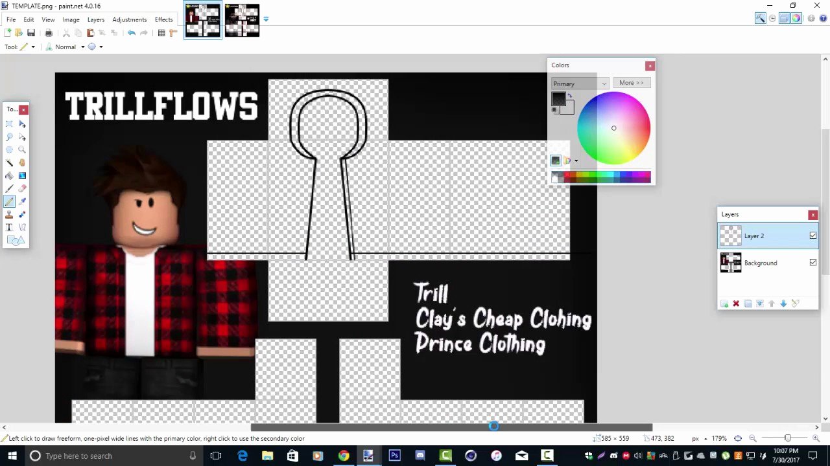This screenshot has width=830, height=466.
Task: Open the Tool chooser dropdown
Action: (x=28, y=47)
